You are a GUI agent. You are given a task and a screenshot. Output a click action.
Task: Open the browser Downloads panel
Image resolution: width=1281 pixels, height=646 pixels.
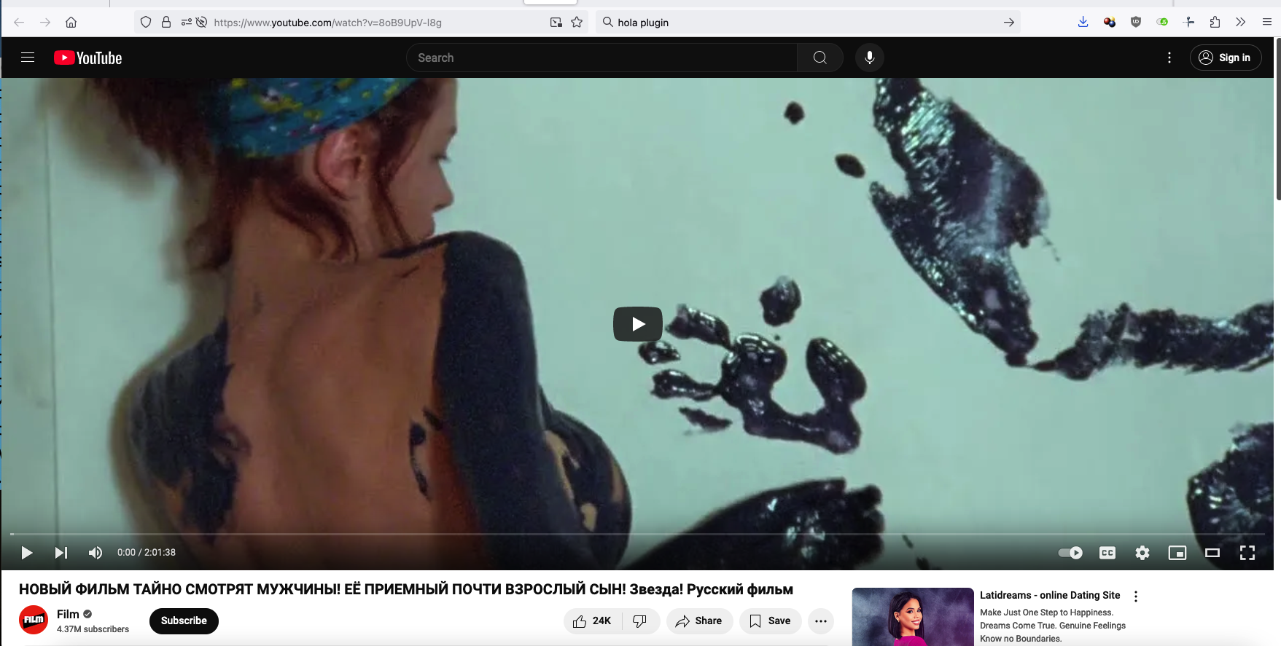(1083, 23)
